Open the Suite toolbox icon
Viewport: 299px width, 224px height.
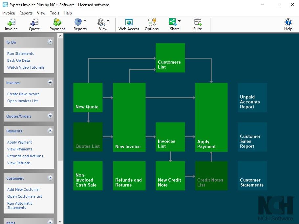click(198, 24)
